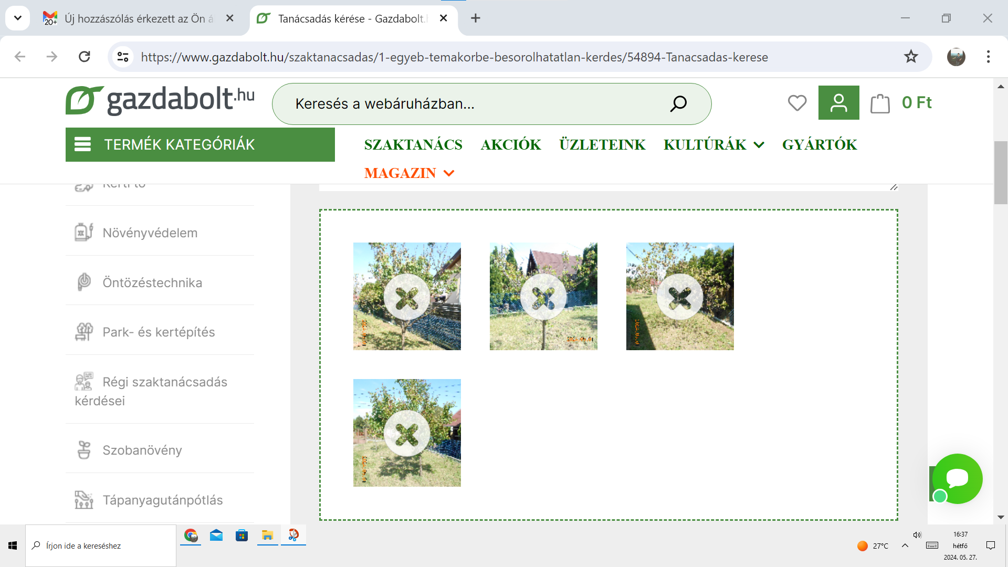Image resolution: width=1008 pixels, height=567 pixels.
Task: Open site information icon in address bar
Action: (123, 57)
